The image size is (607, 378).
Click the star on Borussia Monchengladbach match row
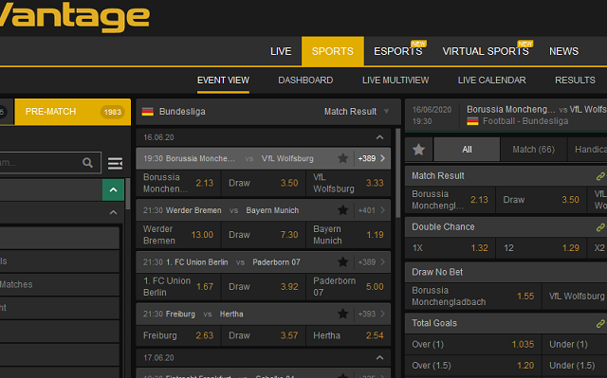coord(342,158)
